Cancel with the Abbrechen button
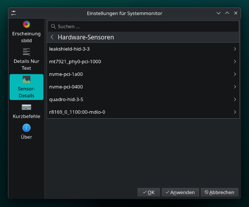 click(x=219, y=192)
